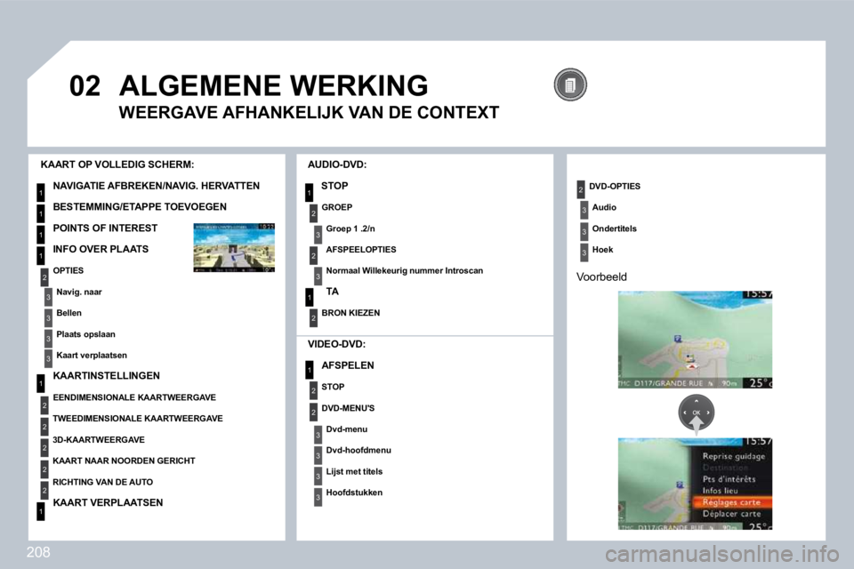
Task: Click the round menu icon beside ALGEMENE WERKING
Action: [x=570, y=84]
